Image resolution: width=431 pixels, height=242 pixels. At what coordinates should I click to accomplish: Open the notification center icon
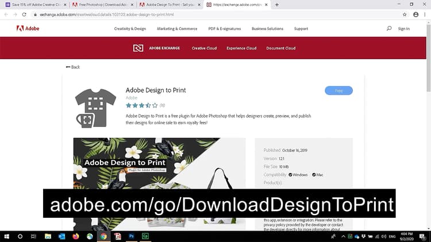[422, 236]
